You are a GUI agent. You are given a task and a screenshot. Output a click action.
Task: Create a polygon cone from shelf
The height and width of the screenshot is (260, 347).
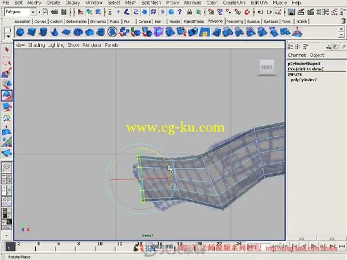pos(54,32)
